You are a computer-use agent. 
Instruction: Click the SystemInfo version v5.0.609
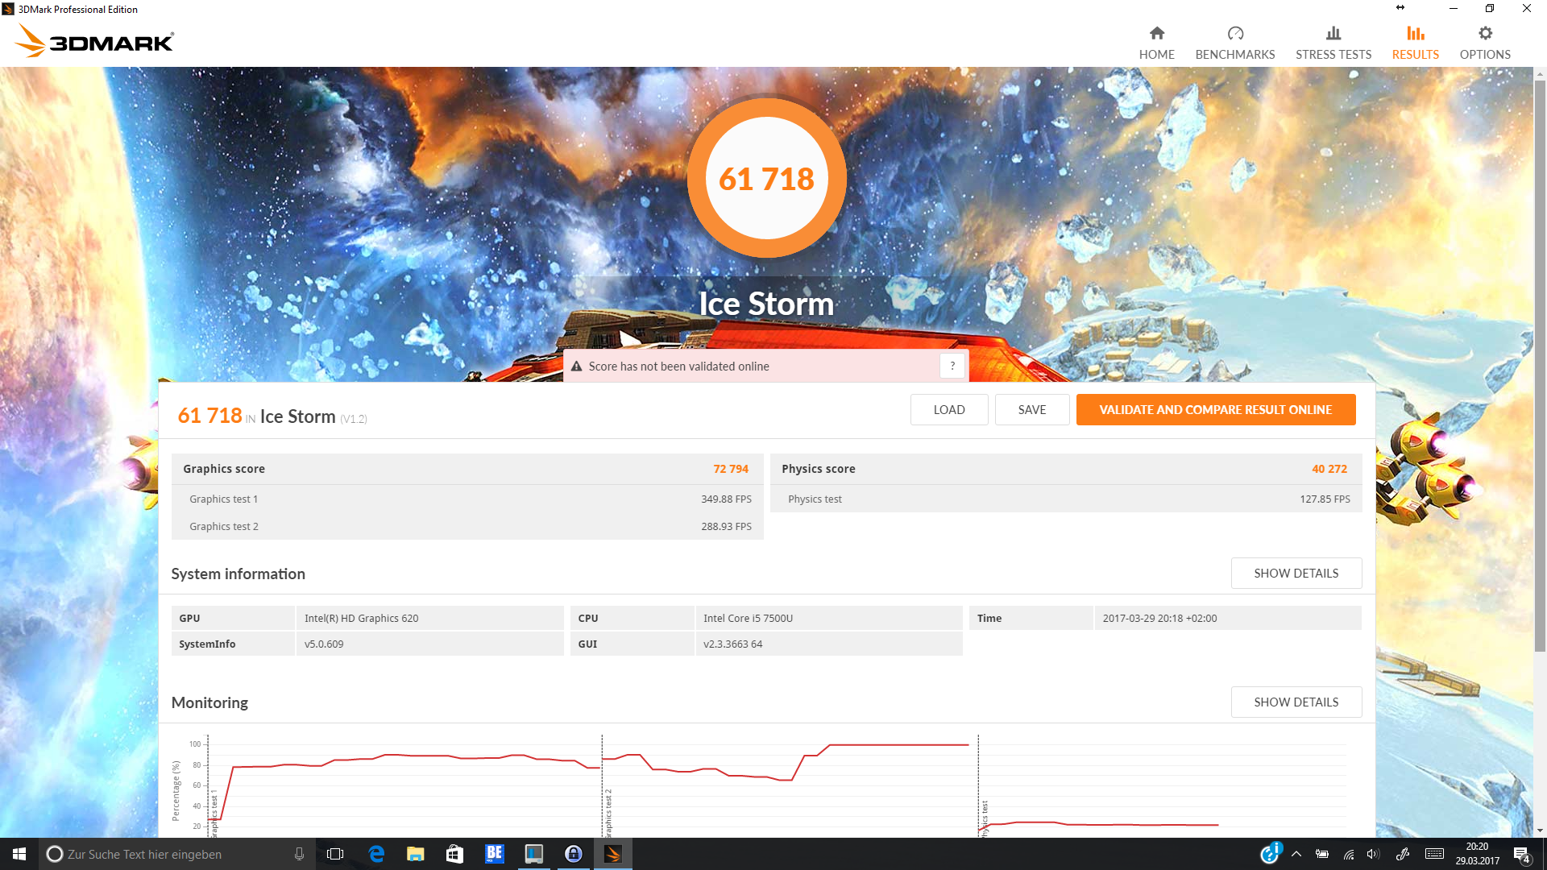[x=324, y=644]
